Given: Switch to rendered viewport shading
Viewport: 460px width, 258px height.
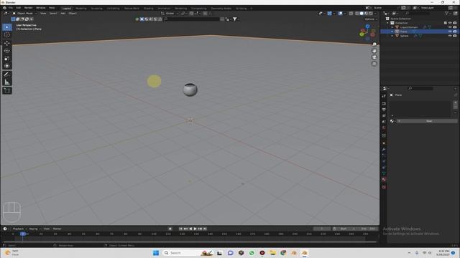Looking at the screenshot, I should 371,14.
